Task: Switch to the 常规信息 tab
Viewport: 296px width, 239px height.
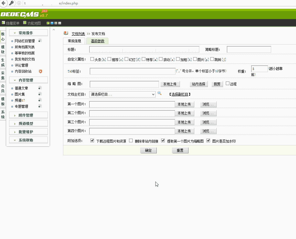Action: [74, 41]
